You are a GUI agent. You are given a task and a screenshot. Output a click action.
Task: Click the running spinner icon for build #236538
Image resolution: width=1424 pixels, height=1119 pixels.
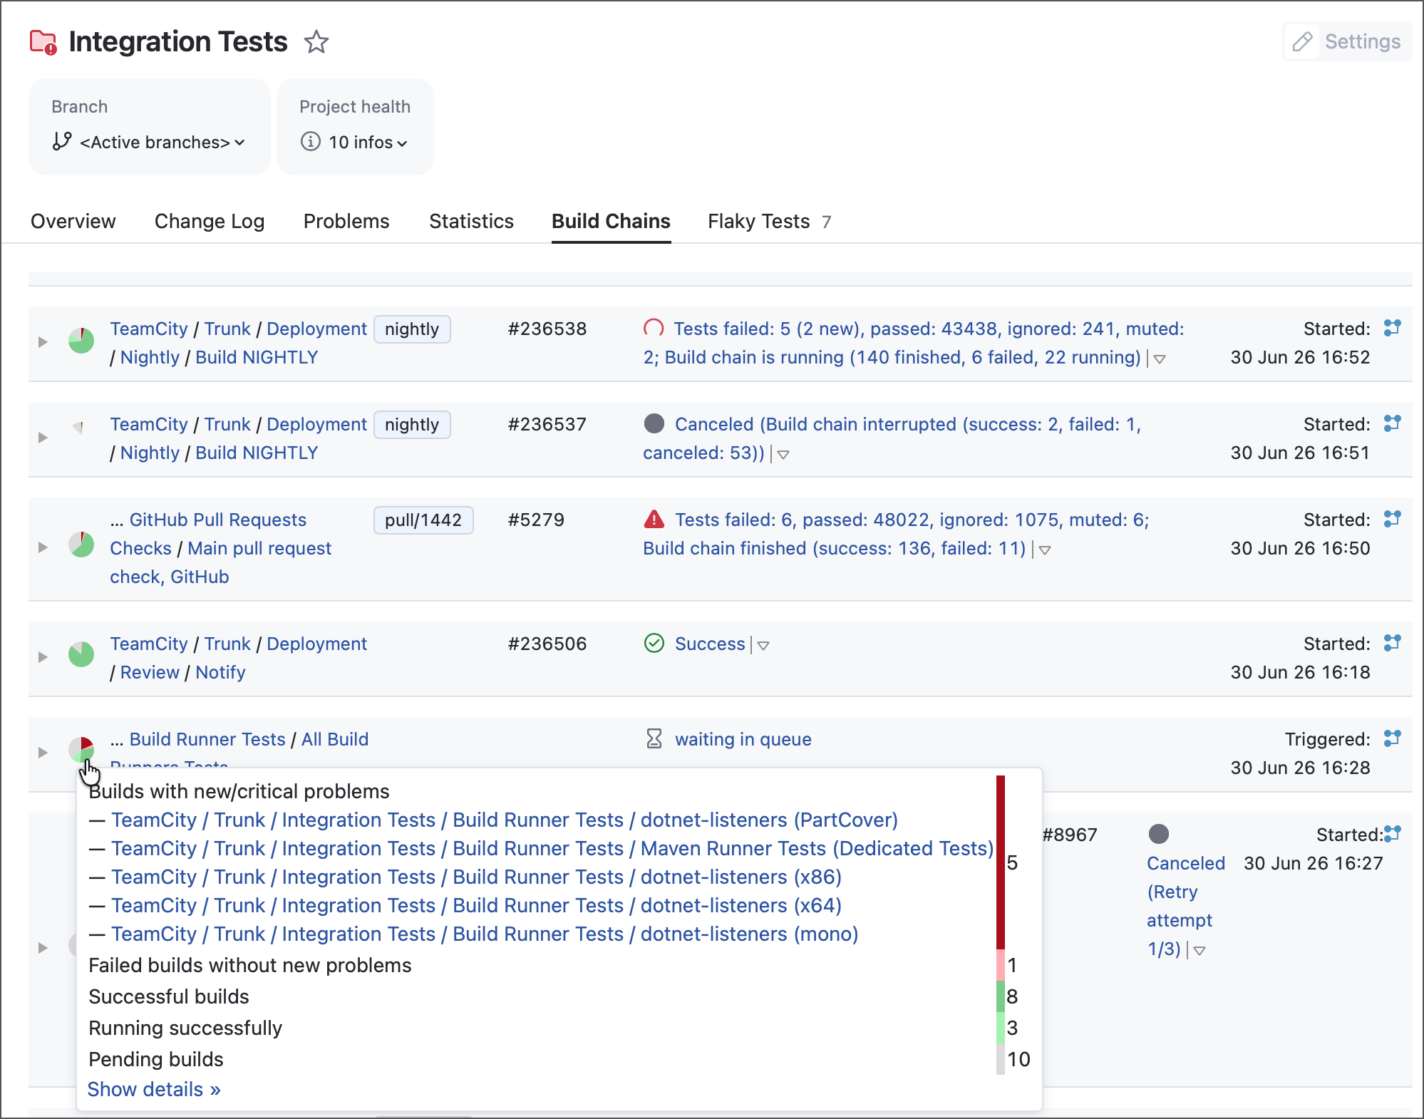[654, 329]
